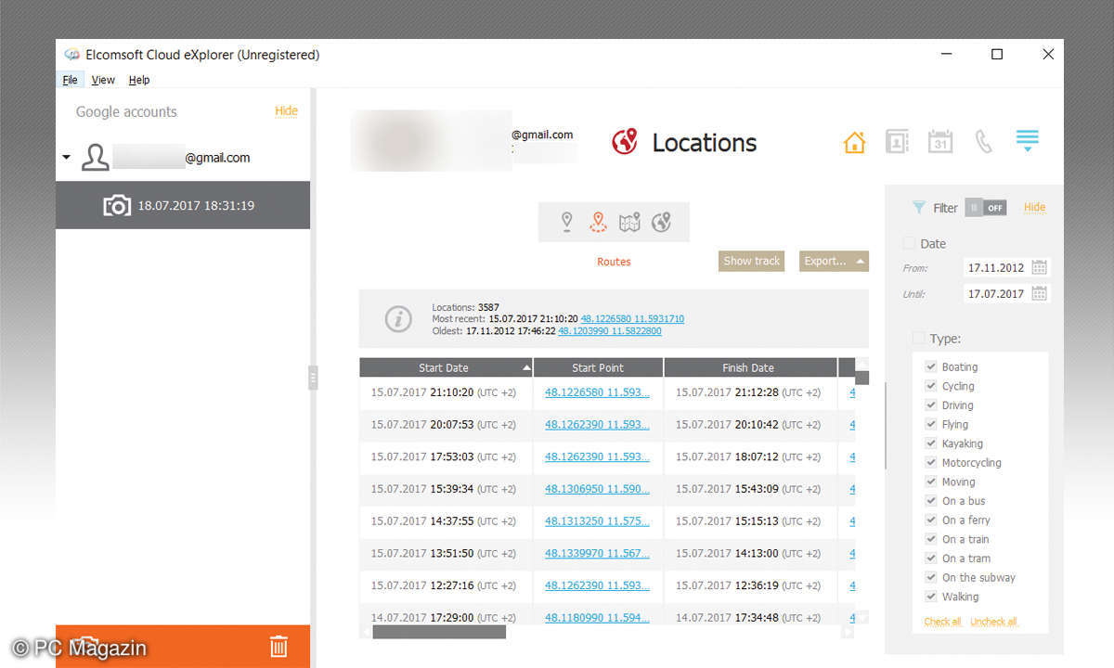The width and height of the screenshot is (1114, 668).
Task: Open start point 48.1180990 link
Action: 597,617
